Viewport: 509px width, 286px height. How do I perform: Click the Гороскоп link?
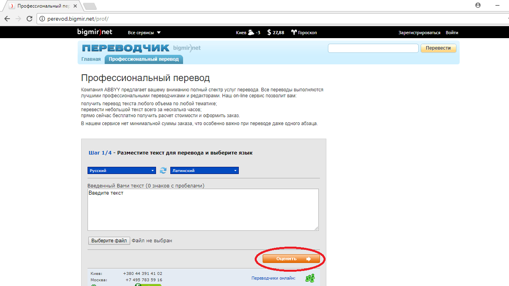point(308,33)
